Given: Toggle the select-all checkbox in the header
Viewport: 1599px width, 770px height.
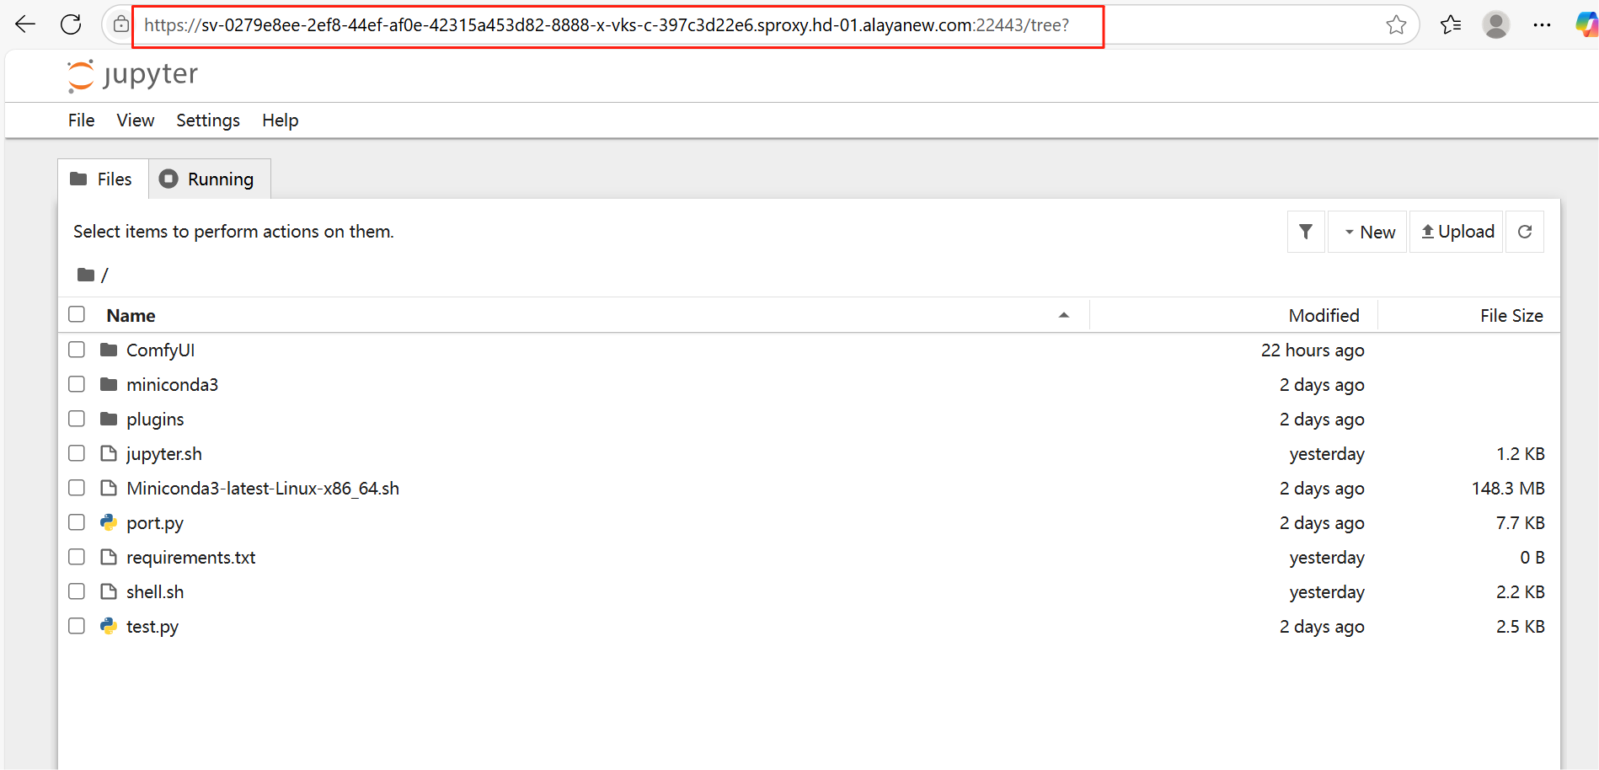Looking at the screenshot, I should [77, 314].
